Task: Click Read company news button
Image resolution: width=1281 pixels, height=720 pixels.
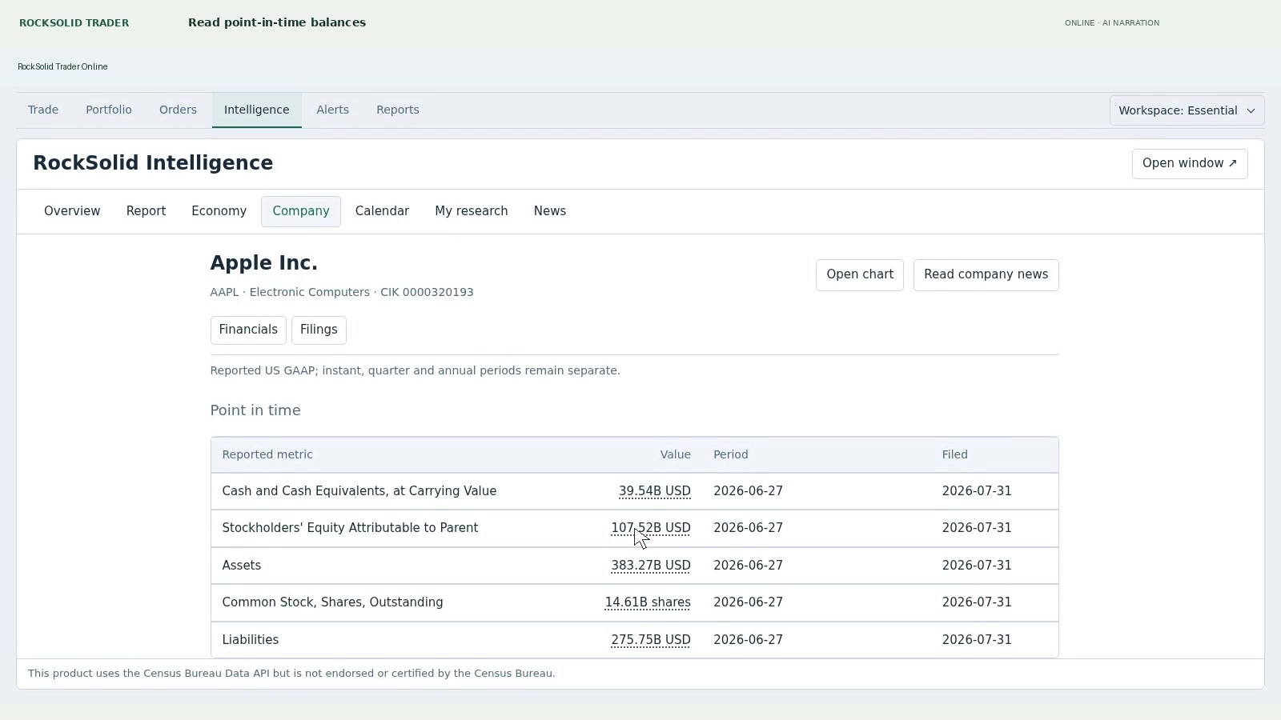Action: (x=986, y=274)
